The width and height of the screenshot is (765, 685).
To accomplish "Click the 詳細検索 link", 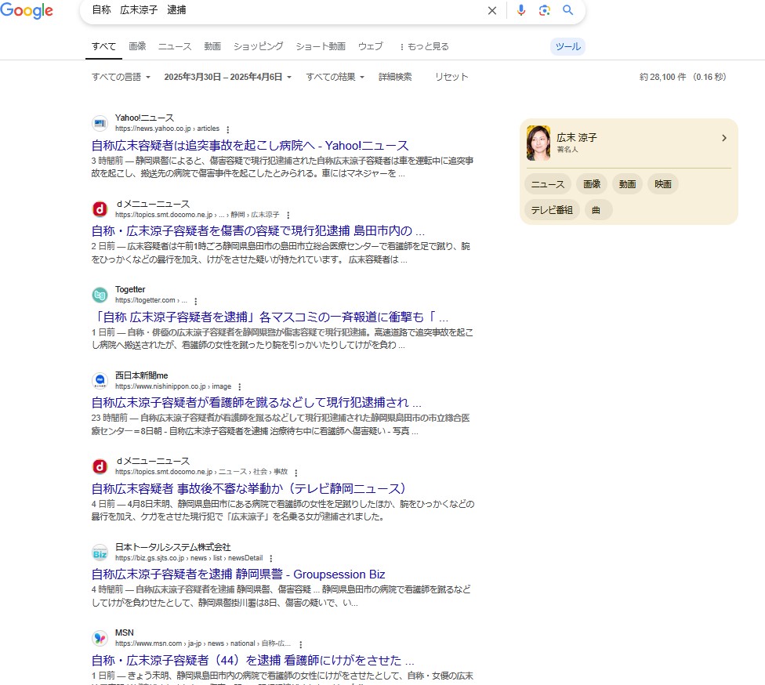I will 395,77.
